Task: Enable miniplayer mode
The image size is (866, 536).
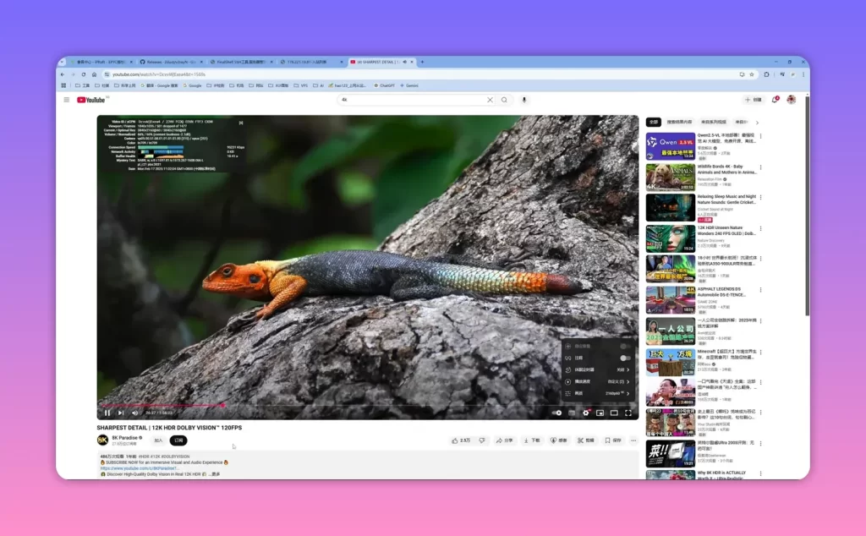Action: point(600,413)
